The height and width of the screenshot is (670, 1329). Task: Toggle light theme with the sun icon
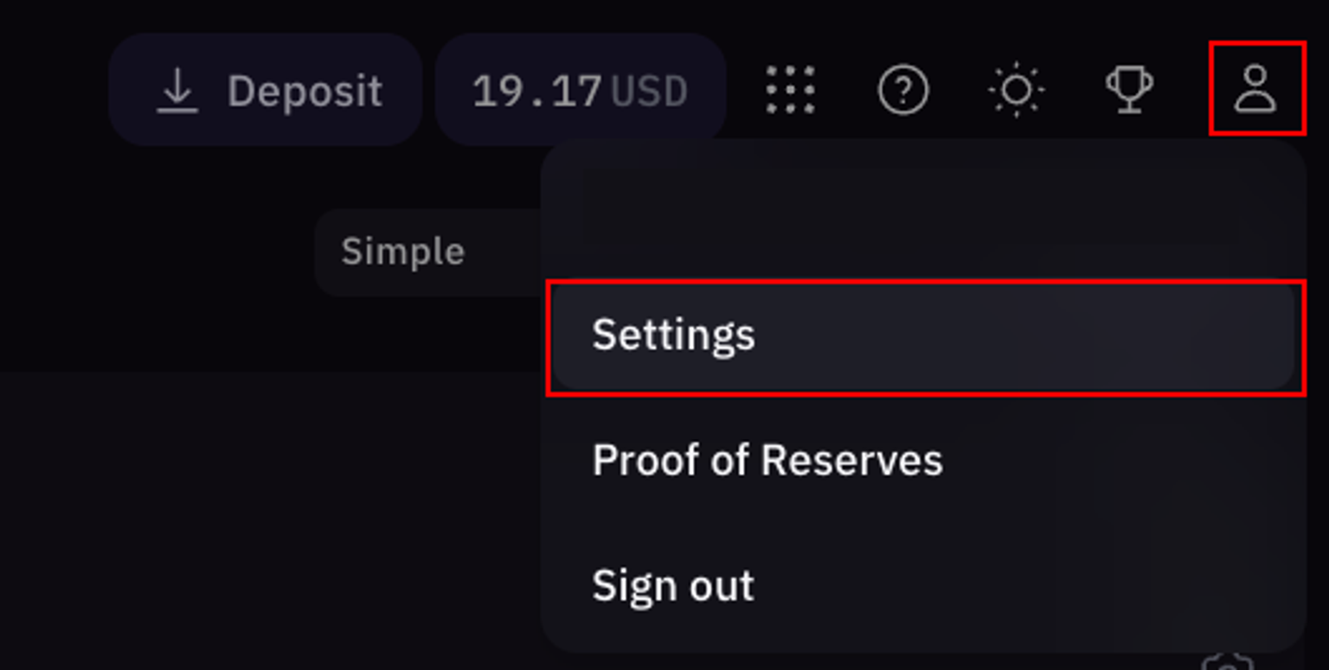click(1016, 90)
